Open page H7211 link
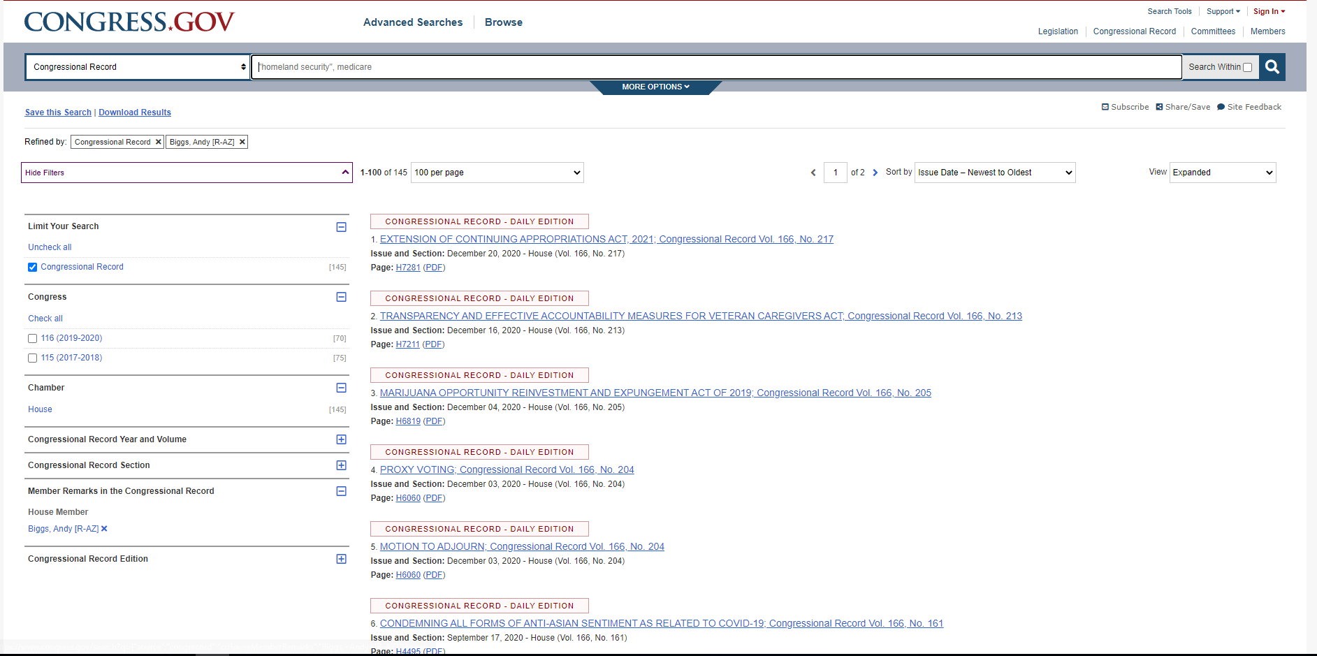Image resolution: width=1317 pixels, height=656 pixels. coord(407,344)
